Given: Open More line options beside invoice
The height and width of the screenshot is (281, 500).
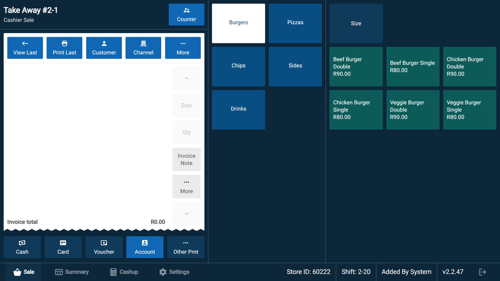Looking at the screenshot, I should click(187, 187).
